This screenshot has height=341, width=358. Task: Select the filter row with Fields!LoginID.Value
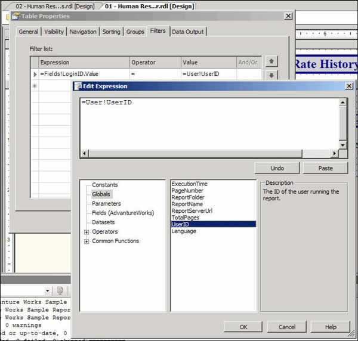pyautogui.click(x=84, y=74)
